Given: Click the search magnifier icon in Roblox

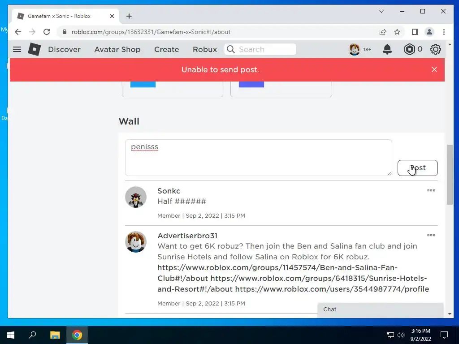Looking at the screenshot, I should tap(231, 49).
